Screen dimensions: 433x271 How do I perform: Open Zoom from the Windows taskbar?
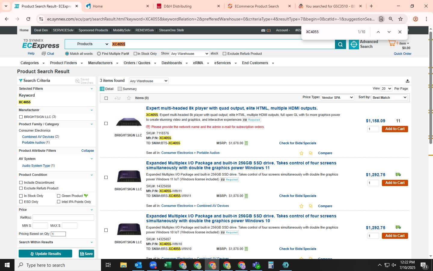(153, 265)
